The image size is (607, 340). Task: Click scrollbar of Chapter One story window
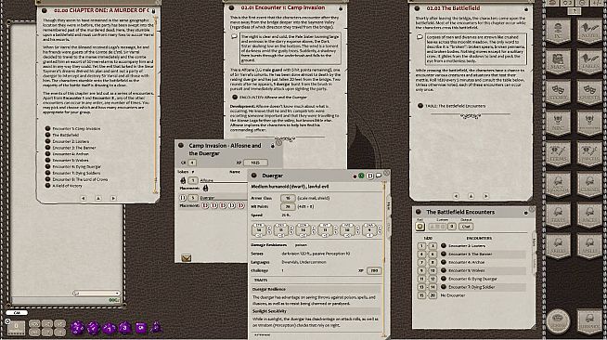(156, 105)
